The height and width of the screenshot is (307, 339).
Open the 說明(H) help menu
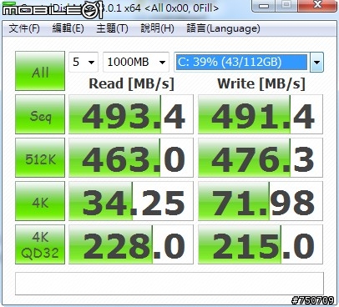click(x=157, y=28)
